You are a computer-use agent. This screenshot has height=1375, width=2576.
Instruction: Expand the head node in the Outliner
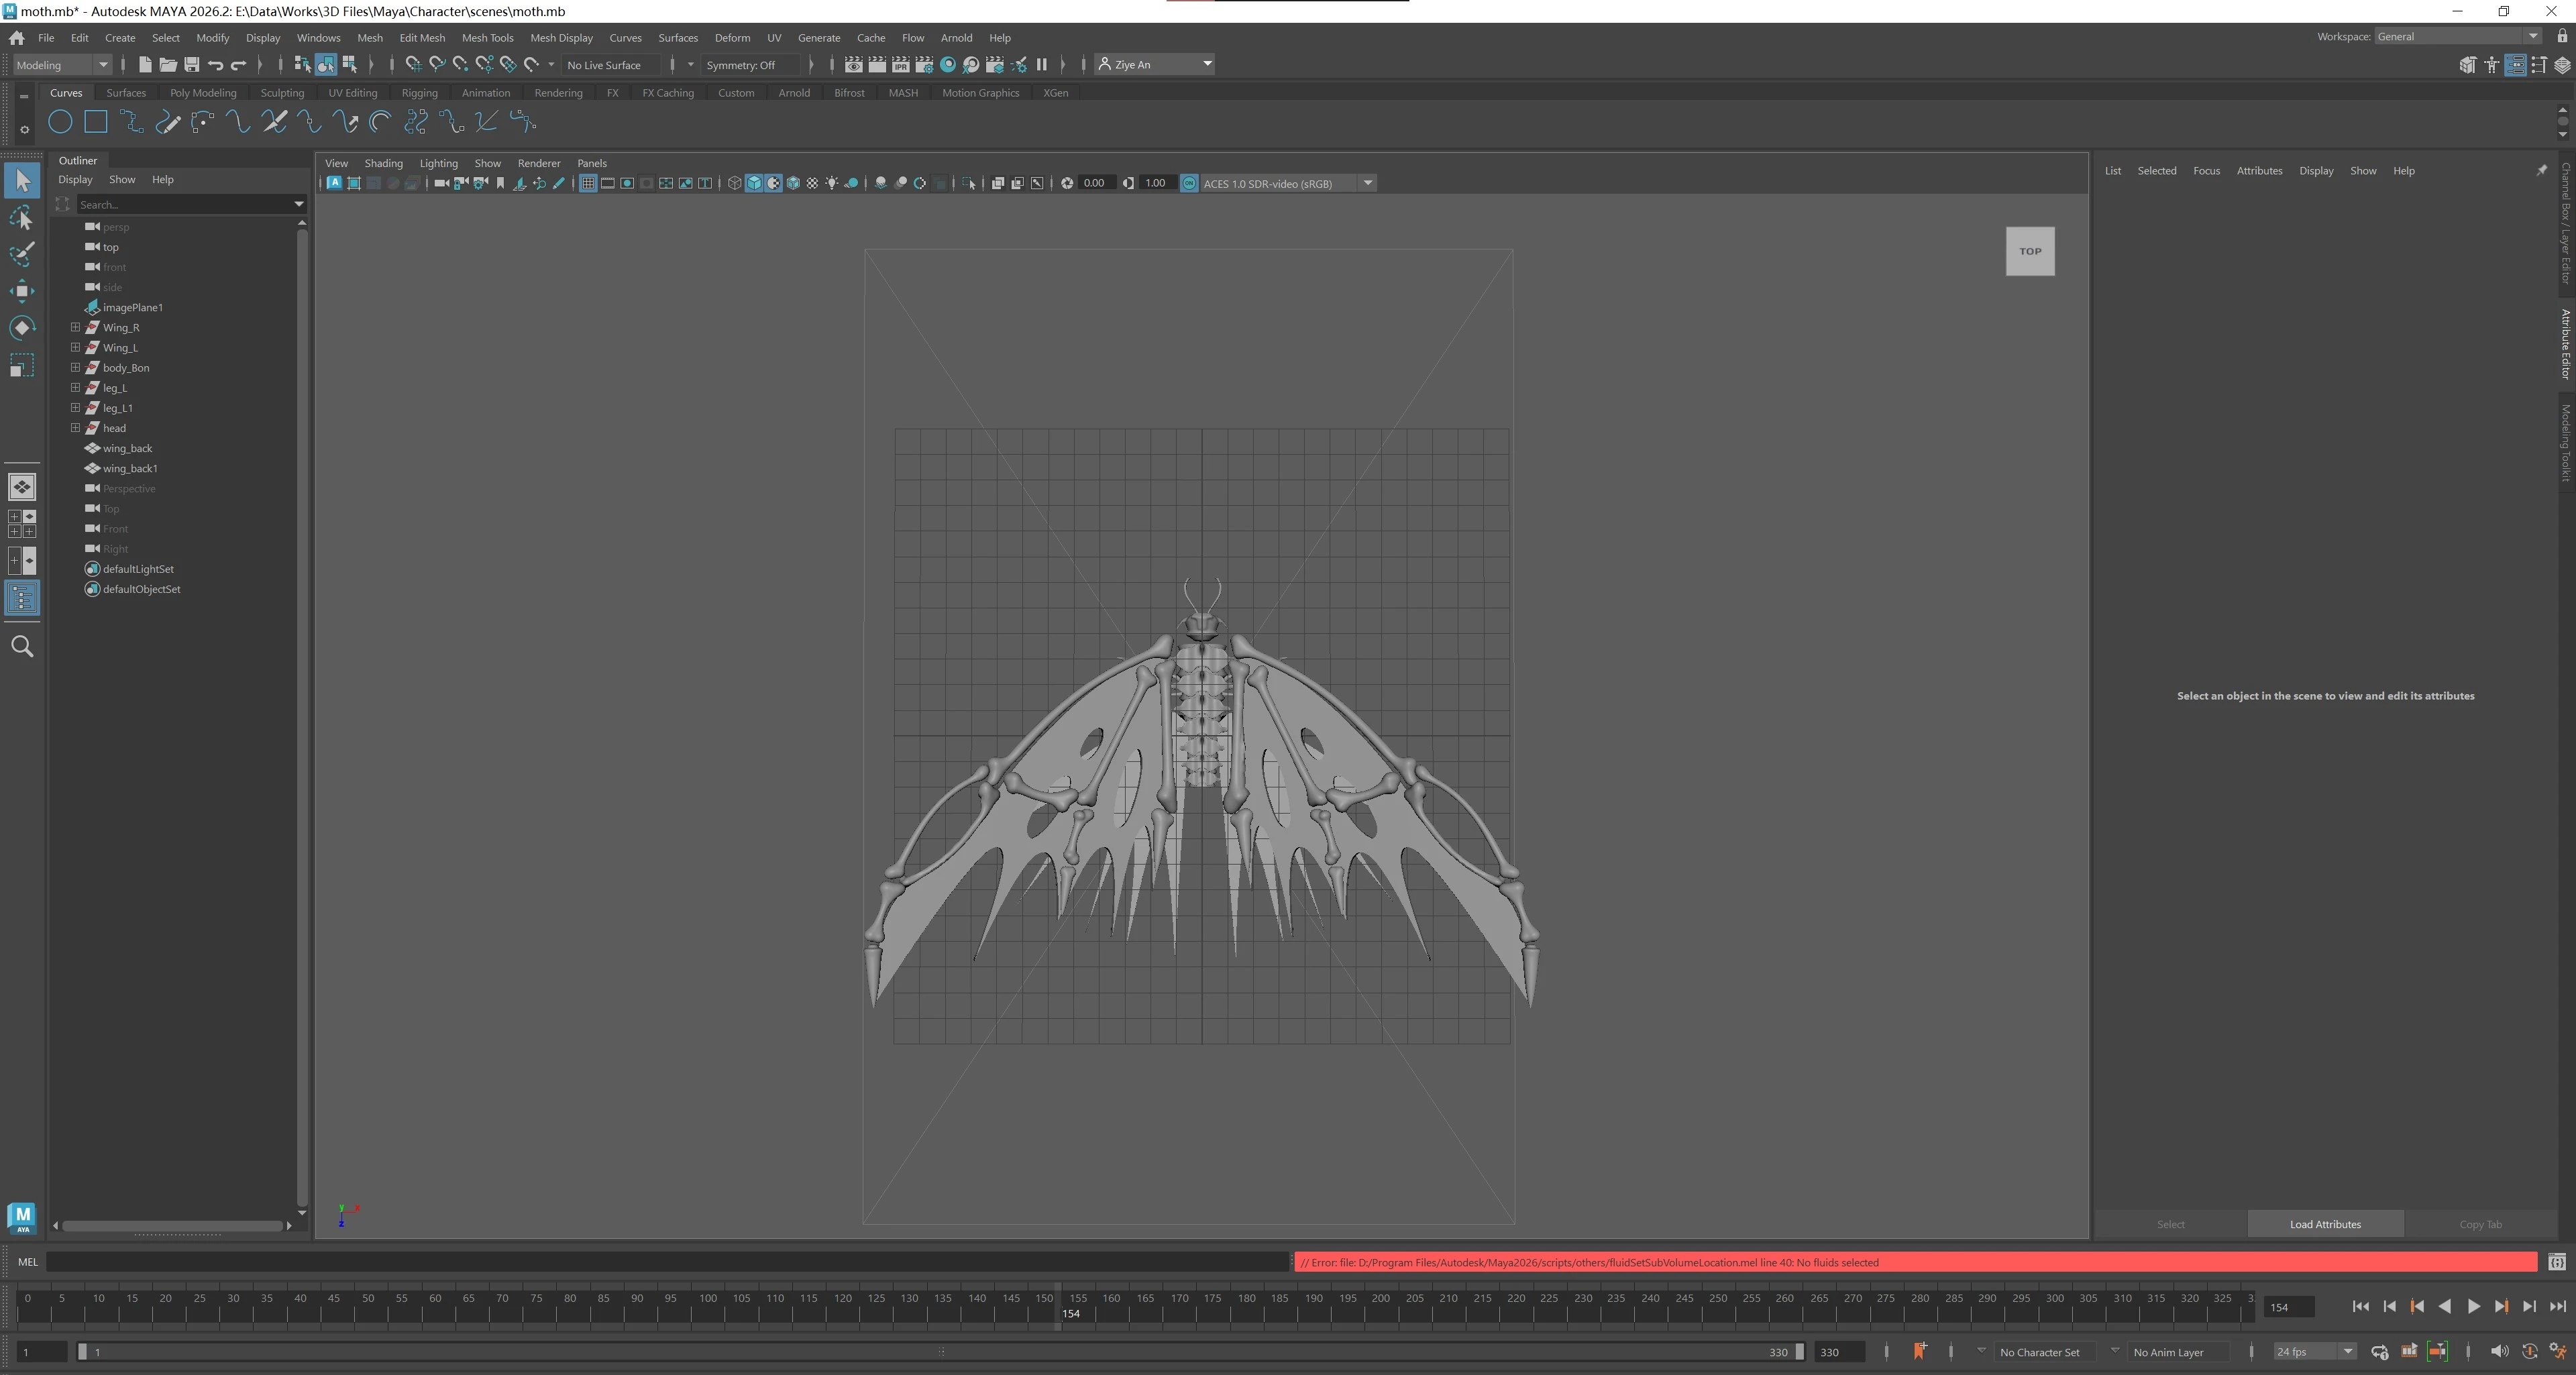[75, 427]
